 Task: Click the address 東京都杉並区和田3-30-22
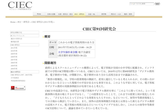coord(72,55)
